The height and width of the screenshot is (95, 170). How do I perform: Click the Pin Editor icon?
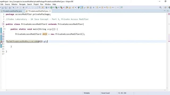pyautogui.click(x=121, y=8)
